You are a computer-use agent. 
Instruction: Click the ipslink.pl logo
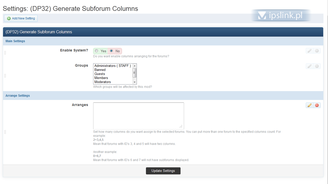281,16
